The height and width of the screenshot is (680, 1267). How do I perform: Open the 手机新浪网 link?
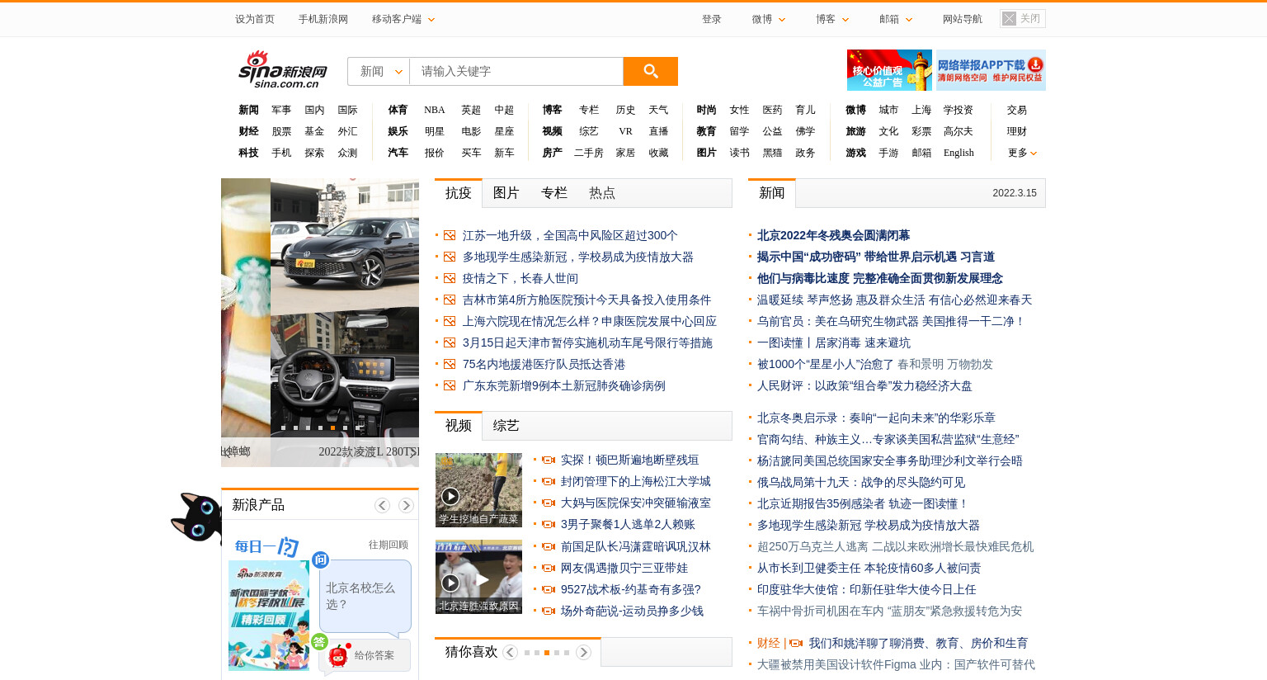323,19
